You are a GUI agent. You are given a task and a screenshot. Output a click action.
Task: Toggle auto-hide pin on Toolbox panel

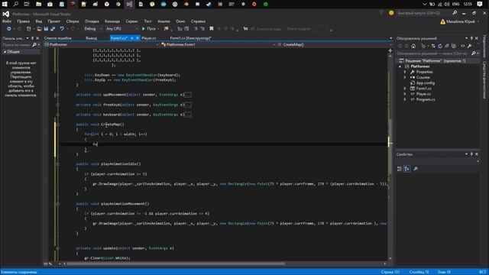pyautogui.click(x=32, y=38)
